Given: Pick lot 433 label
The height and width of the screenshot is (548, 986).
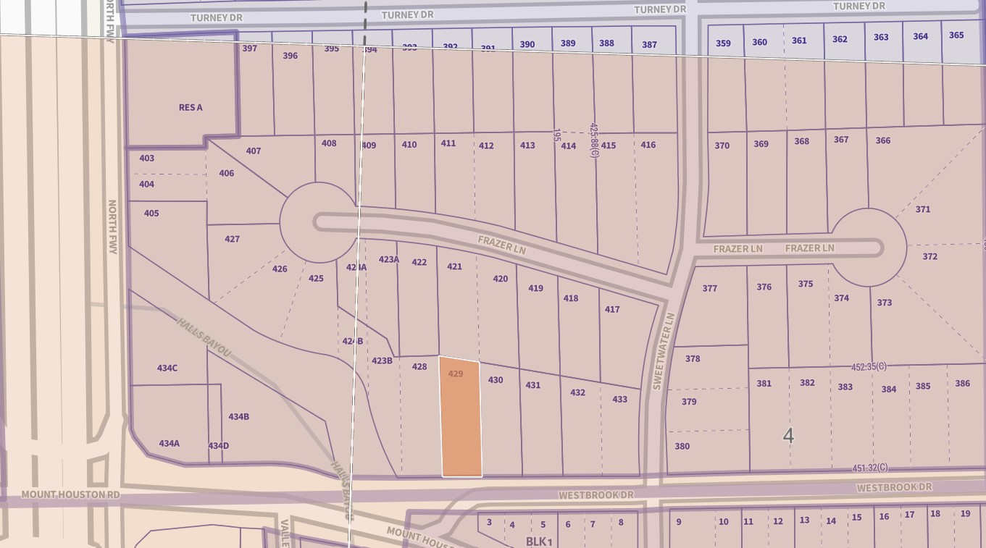Looking at the screenshot, I should point(620,399).
